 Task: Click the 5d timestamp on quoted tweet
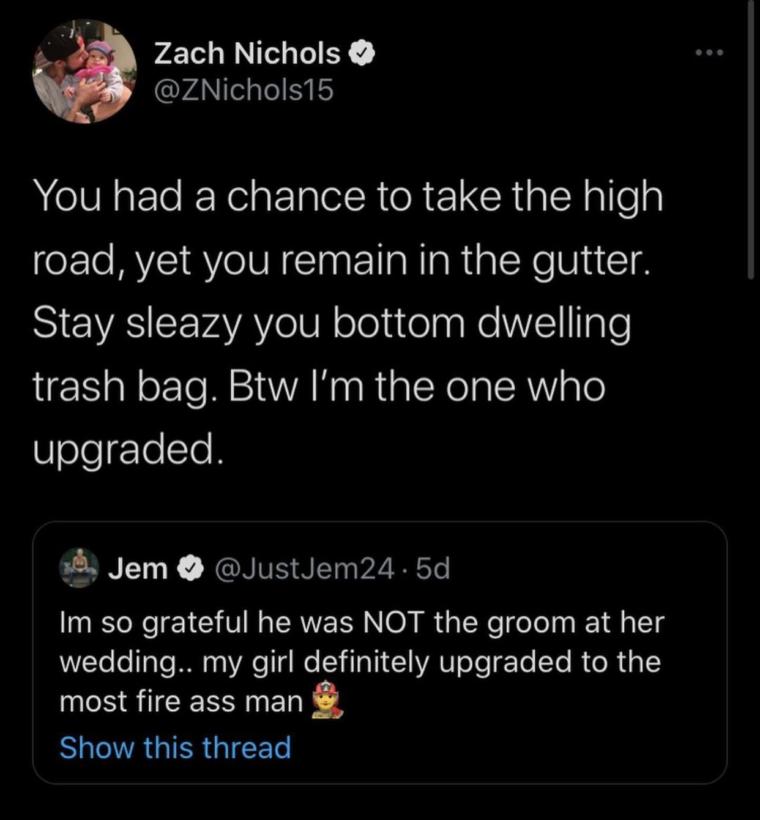pyautogui.click(x=433, y=569)
